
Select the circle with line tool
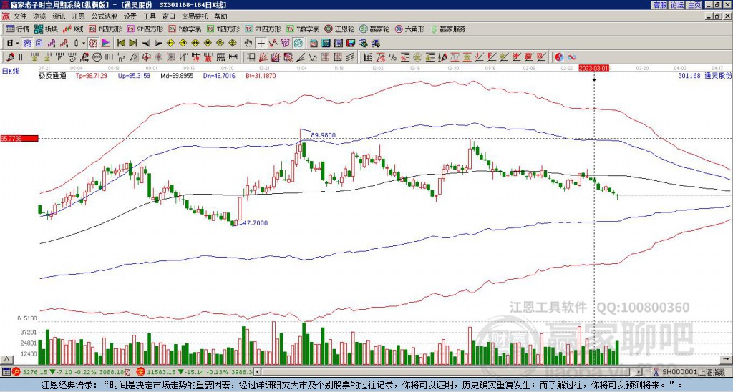[x=97, y=57]
